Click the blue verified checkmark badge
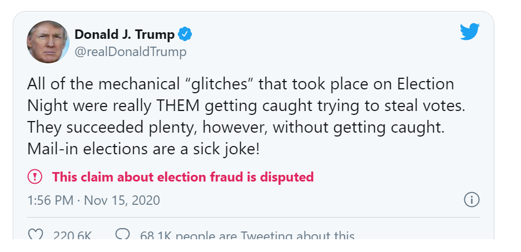 coord(185,34)
